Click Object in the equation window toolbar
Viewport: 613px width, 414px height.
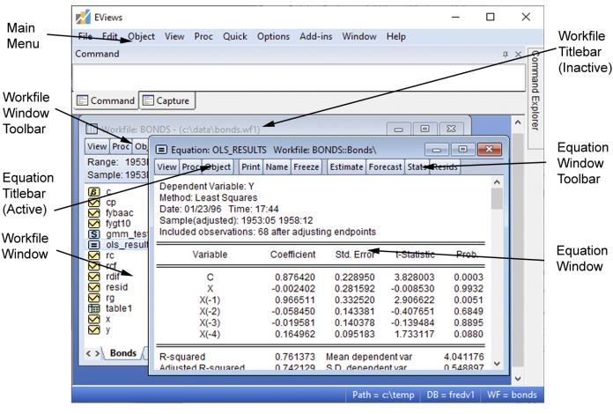[218, 167]
